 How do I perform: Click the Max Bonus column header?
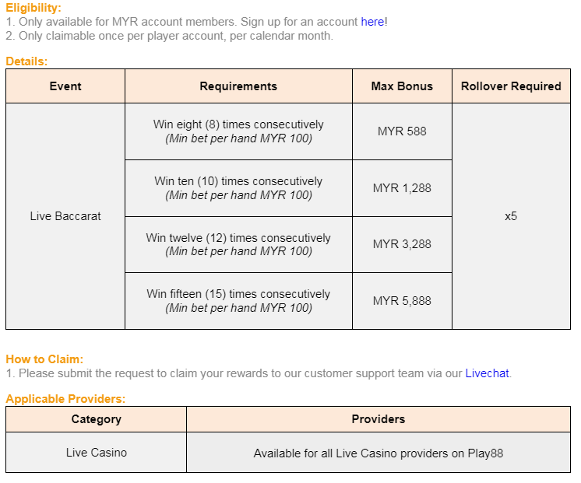pyautogui.click(x=402, y=86)
